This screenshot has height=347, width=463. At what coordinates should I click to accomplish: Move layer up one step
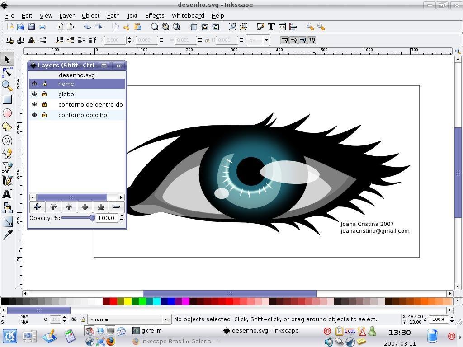[69, 207]
